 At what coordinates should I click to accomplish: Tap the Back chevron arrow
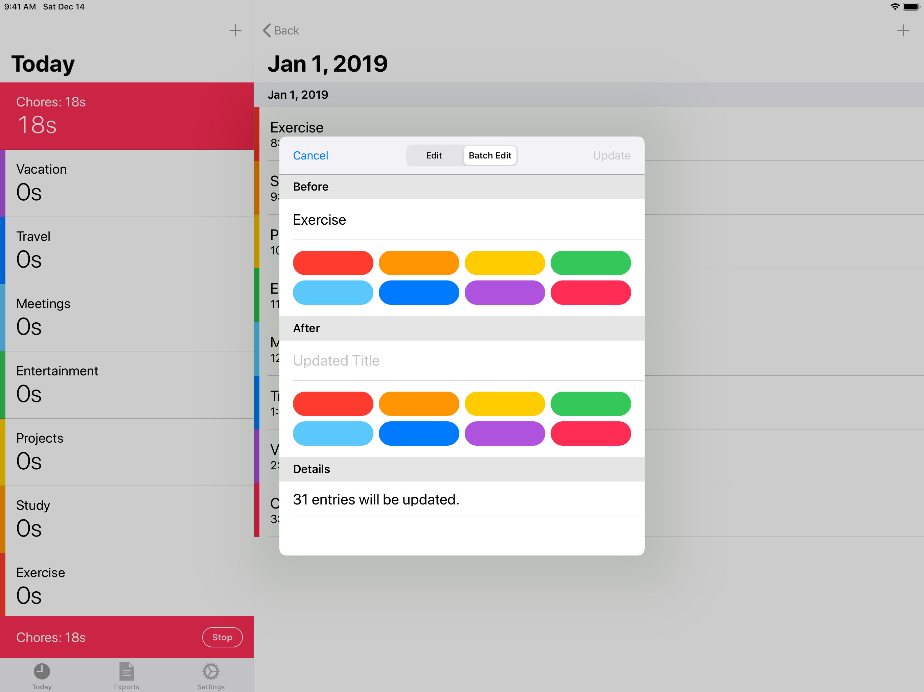[x=267, y=30]
